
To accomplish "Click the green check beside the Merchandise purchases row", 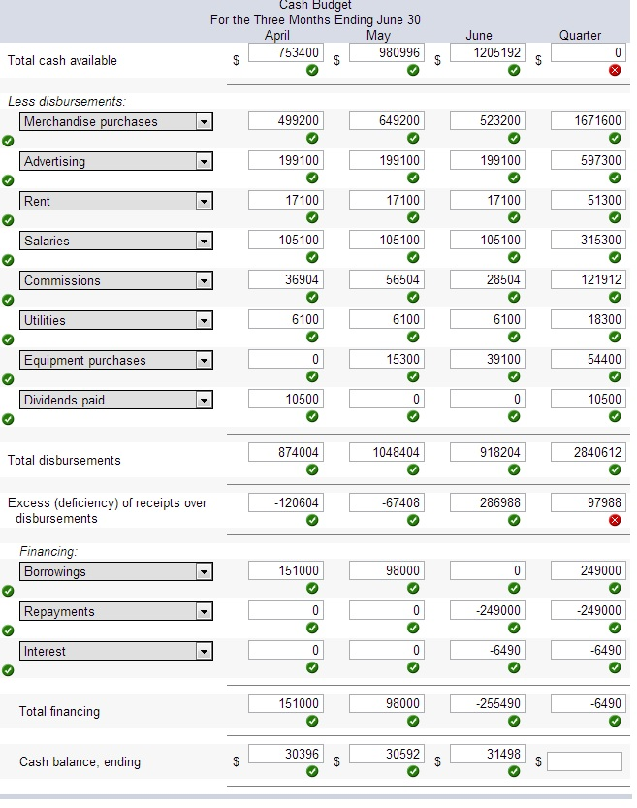I will pyautogui.click(x=8, y=141).
